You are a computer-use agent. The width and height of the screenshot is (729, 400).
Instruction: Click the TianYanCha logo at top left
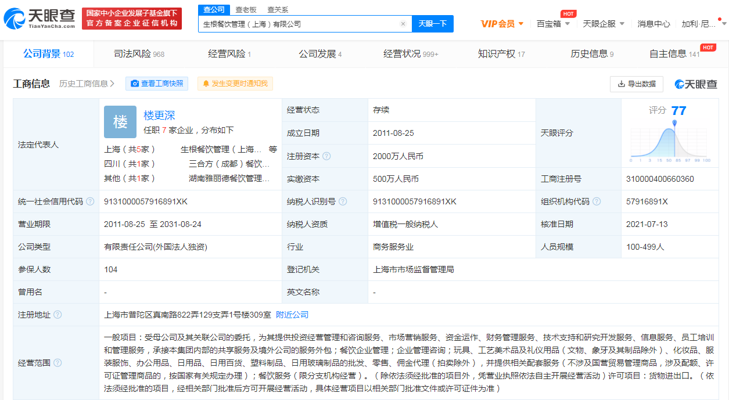39,19
